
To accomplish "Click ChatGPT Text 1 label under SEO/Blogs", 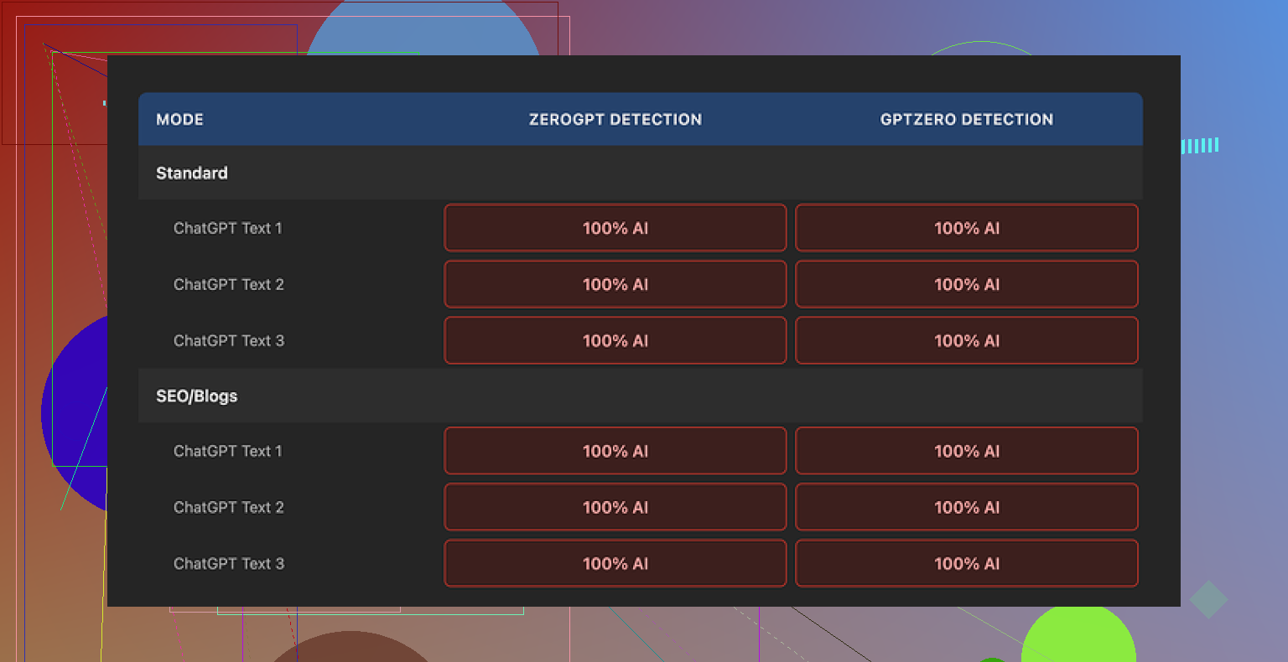I will click(228, 451).
